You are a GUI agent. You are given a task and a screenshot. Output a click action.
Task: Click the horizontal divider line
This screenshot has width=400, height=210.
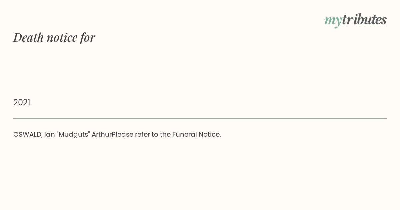(200, 118)
